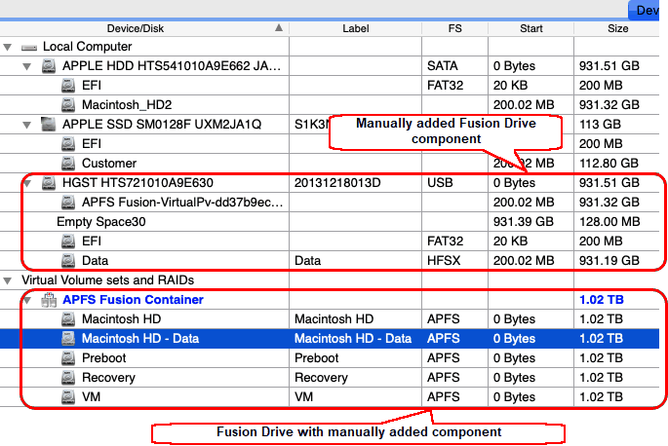Click the APFS Fusion-VirtualPv partition icon
The height and width of the screenshot is (446, 668).
[x=67, y=203]
